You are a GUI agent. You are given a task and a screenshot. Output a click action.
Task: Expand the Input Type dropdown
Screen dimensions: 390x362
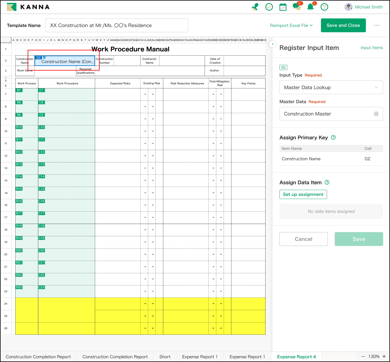(x=331, y=87)
